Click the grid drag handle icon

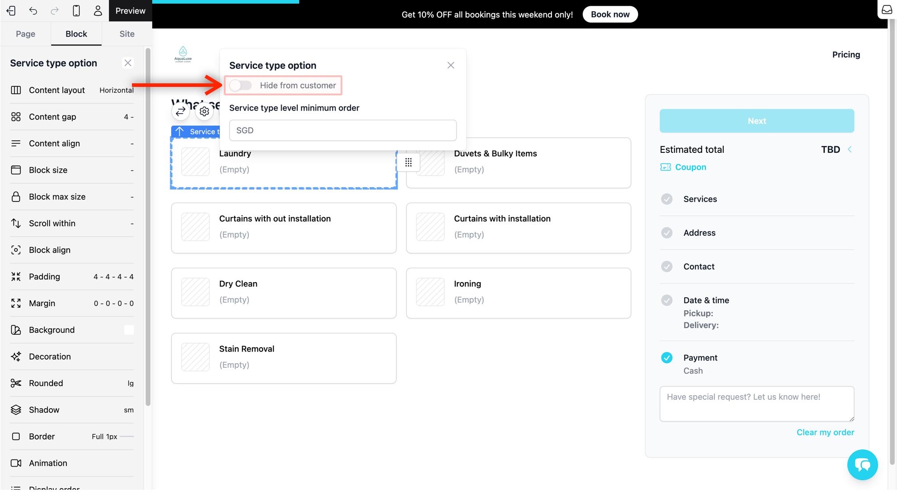point(408,163)
